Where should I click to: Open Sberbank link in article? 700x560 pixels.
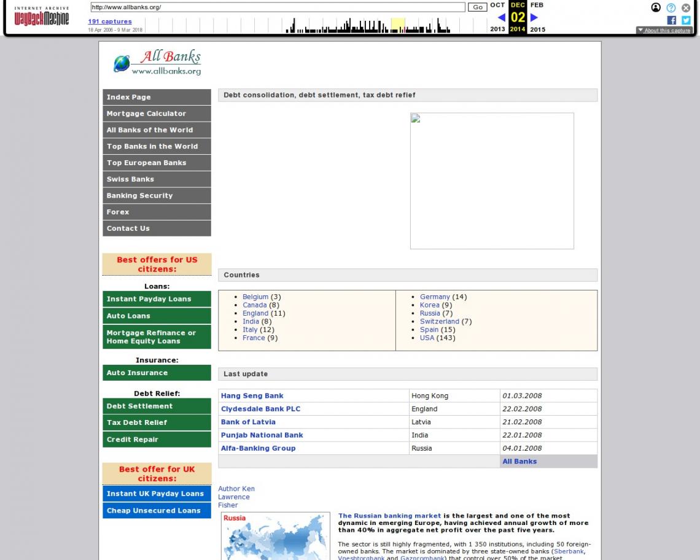[x=569, y=551]
